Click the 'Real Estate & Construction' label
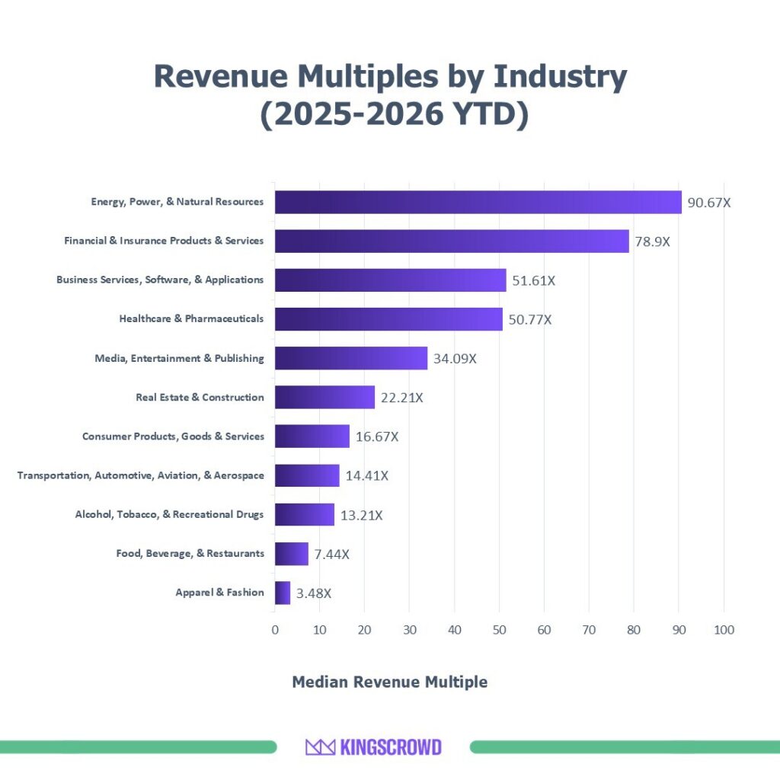 click(x=200, y=398)
